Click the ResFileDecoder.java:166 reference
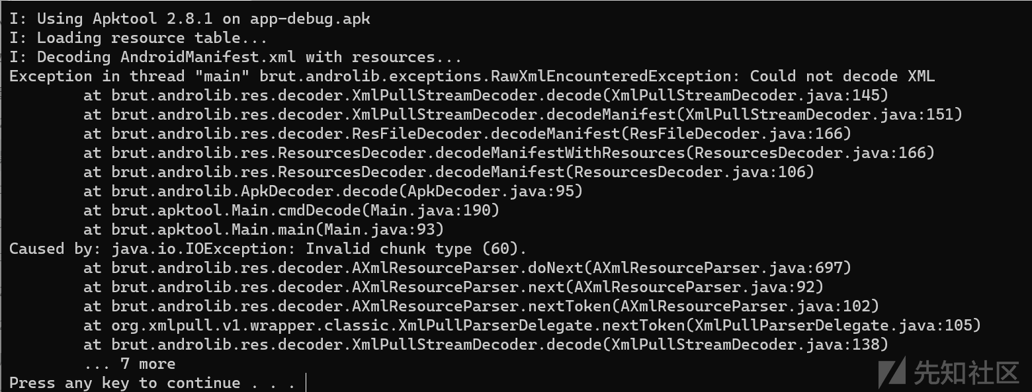The image size is (1032, 392). click(736, 134)
